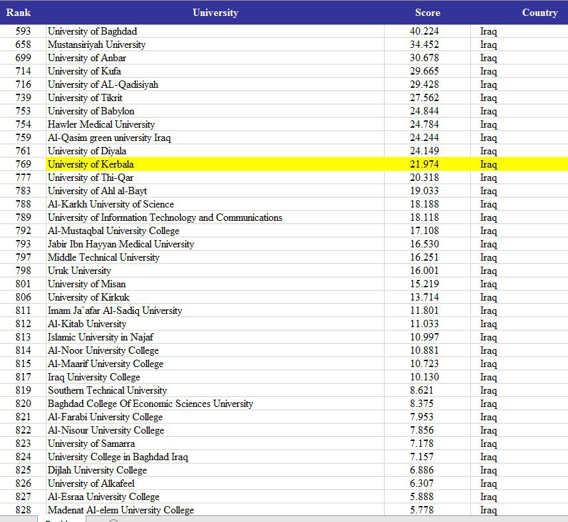
Task: Click the score value 18.118
Action: point(427,217)
